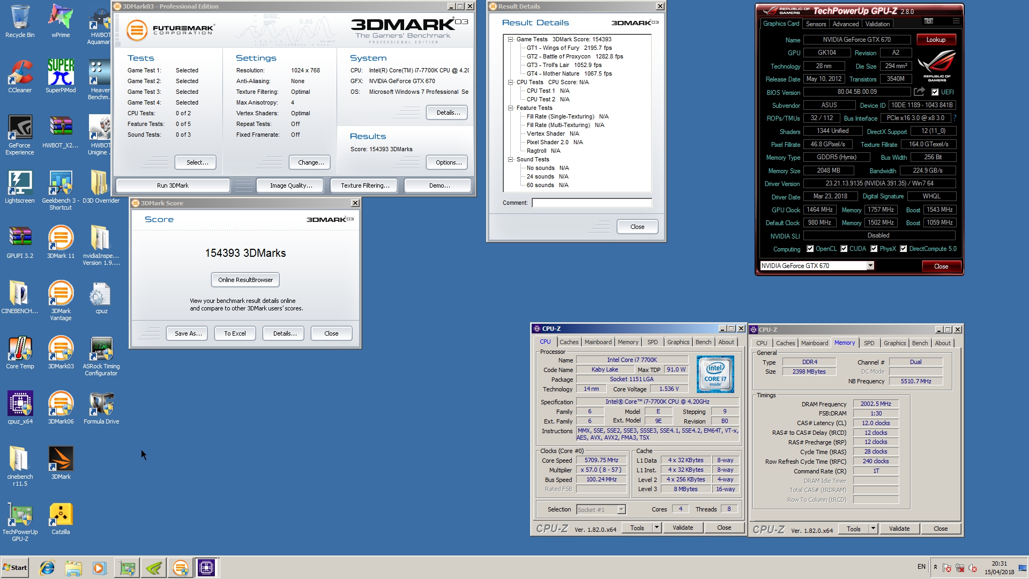The image size is (1029, 579).
Task: Collapse the Feature Tests tree node
Action: (x=511, y=108)
